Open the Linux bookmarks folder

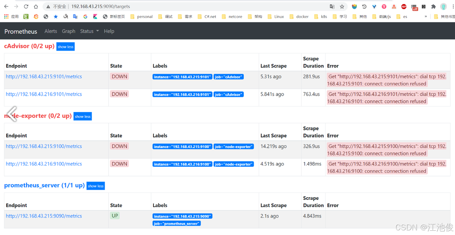[x=276, y=16]
